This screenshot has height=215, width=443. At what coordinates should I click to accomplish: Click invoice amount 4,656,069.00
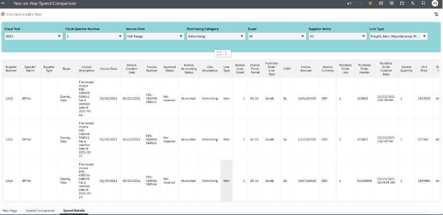click(307, 98)
